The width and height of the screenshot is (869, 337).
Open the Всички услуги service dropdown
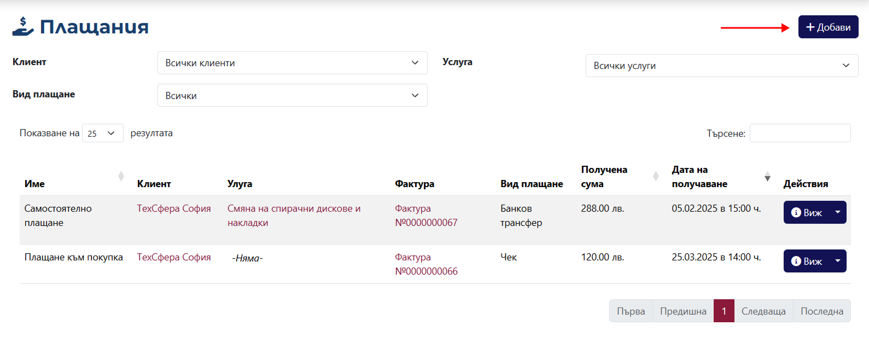[x=722, y=66]
